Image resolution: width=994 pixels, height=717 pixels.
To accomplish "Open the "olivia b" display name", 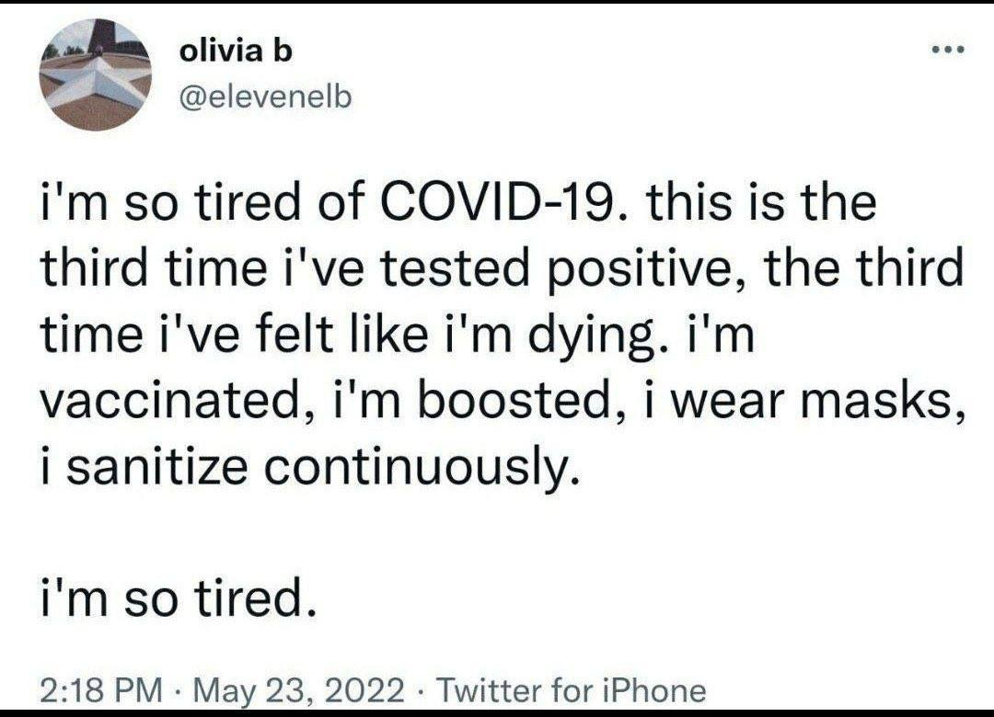I will point(236,52).
